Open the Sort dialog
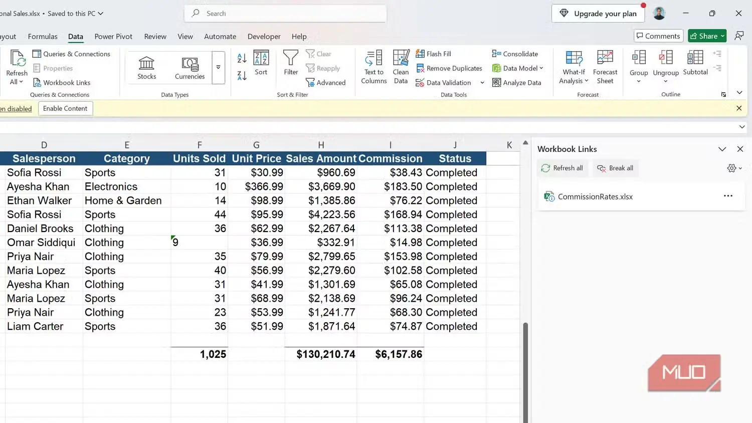The height and width of the screenshot is (423, 752). pyautogui.click(x=261, y=63)
